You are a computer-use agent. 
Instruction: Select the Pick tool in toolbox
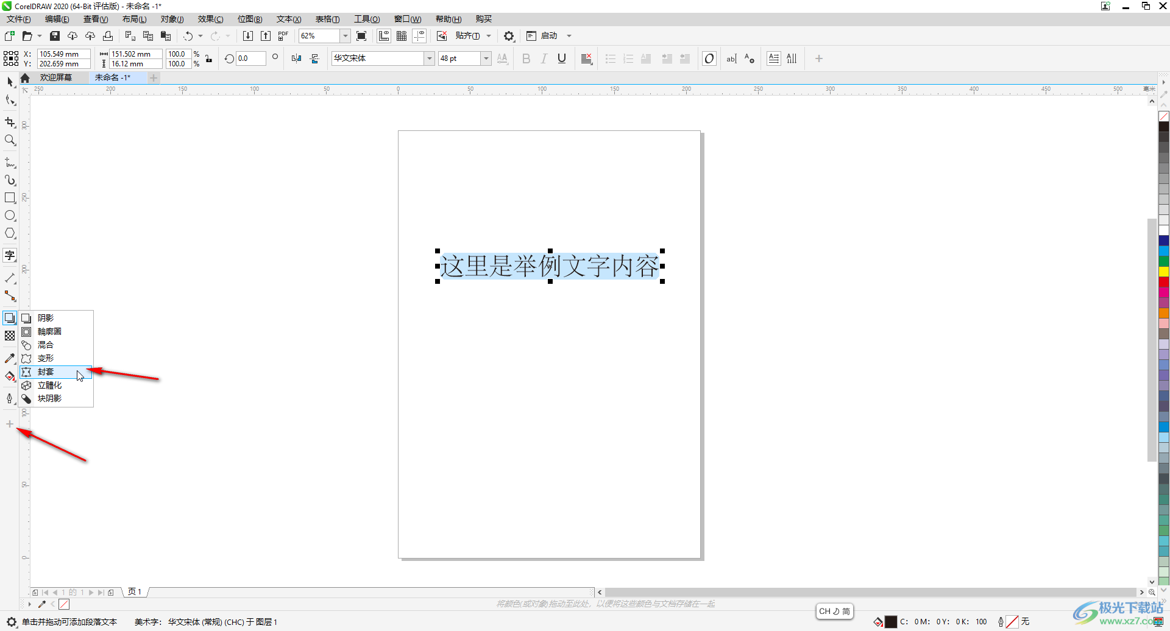(x=10, y=82)
